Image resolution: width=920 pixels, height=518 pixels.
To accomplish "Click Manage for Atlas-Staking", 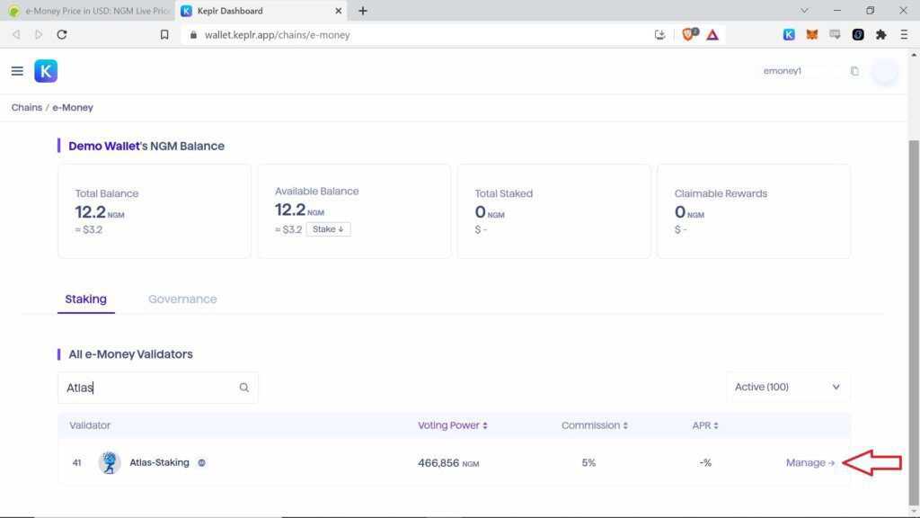I will tap(810, 463).
